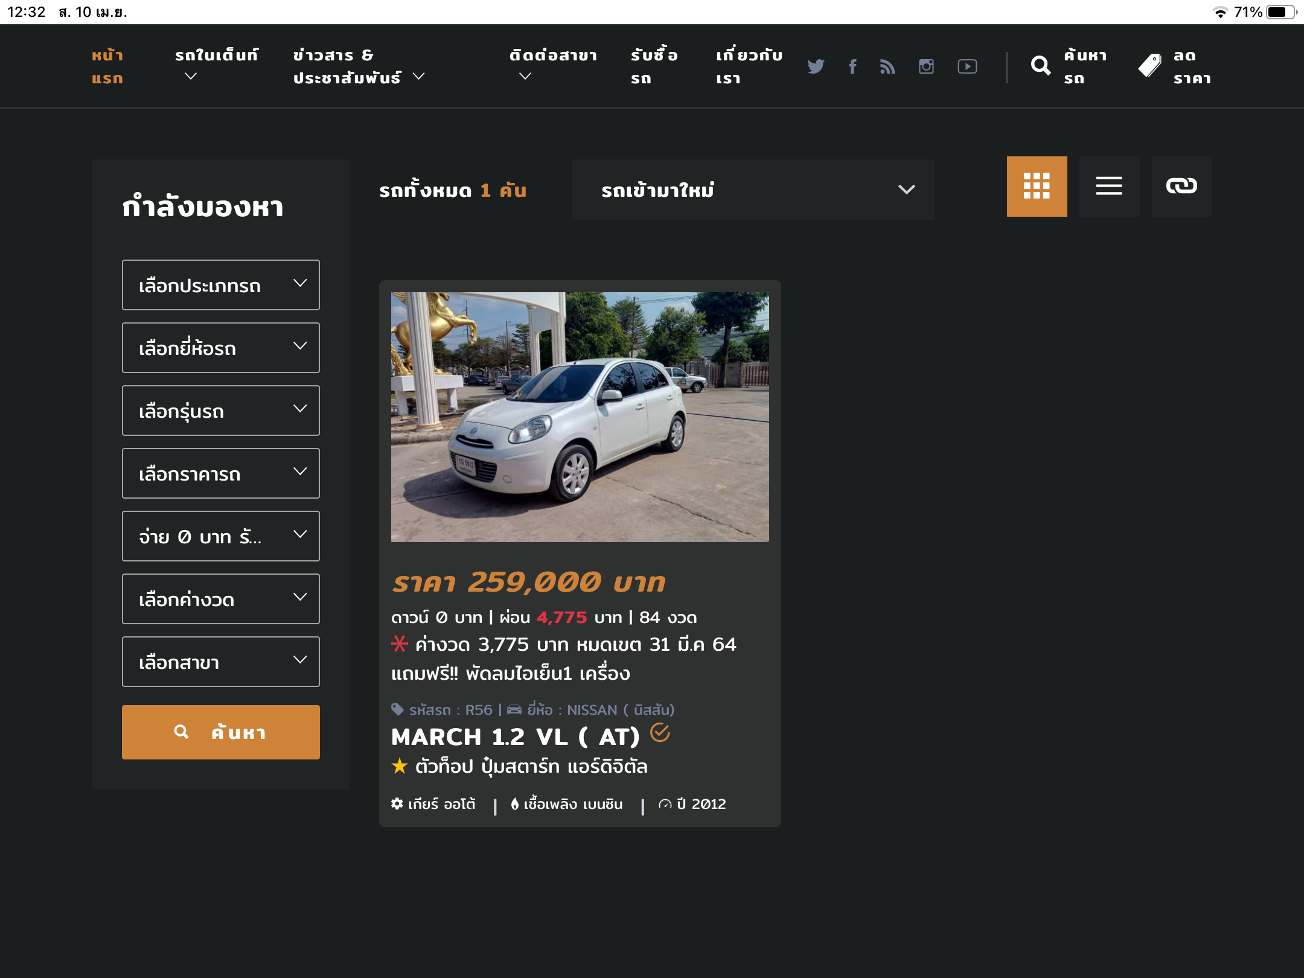Click the chain link view icon
Screen dimensions: 1304x978
[1181, 186]
